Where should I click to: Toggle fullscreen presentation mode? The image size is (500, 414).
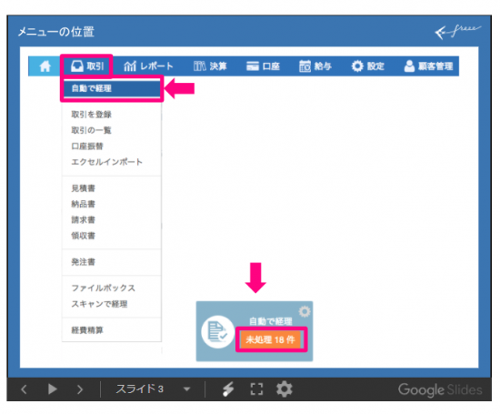pyautogui.click(x=256, y=389)
